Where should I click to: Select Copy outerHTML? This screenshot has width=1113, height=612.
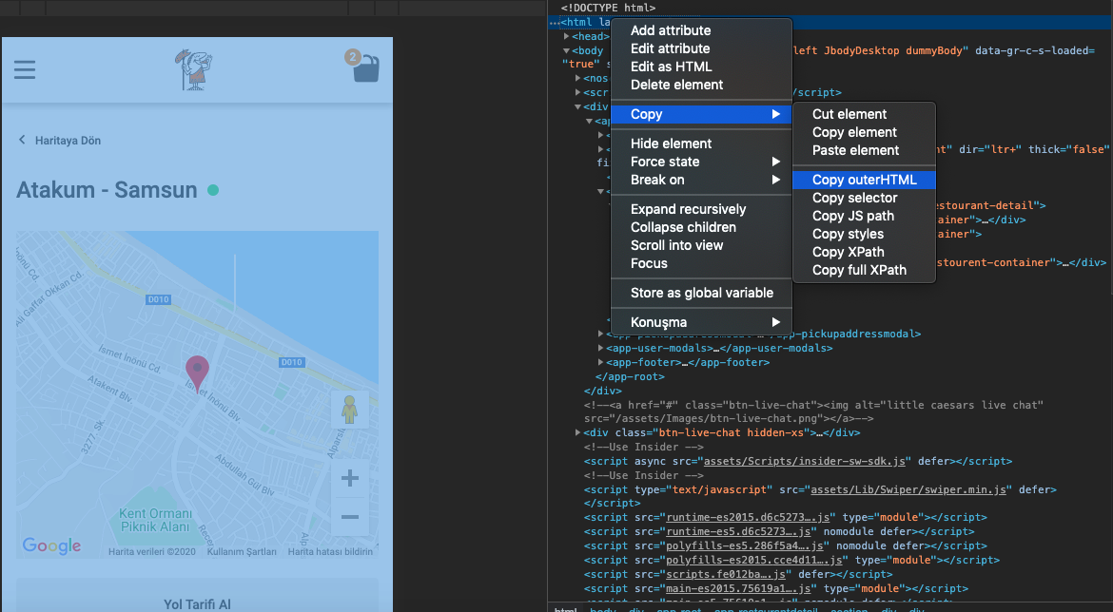pos(864,180)
